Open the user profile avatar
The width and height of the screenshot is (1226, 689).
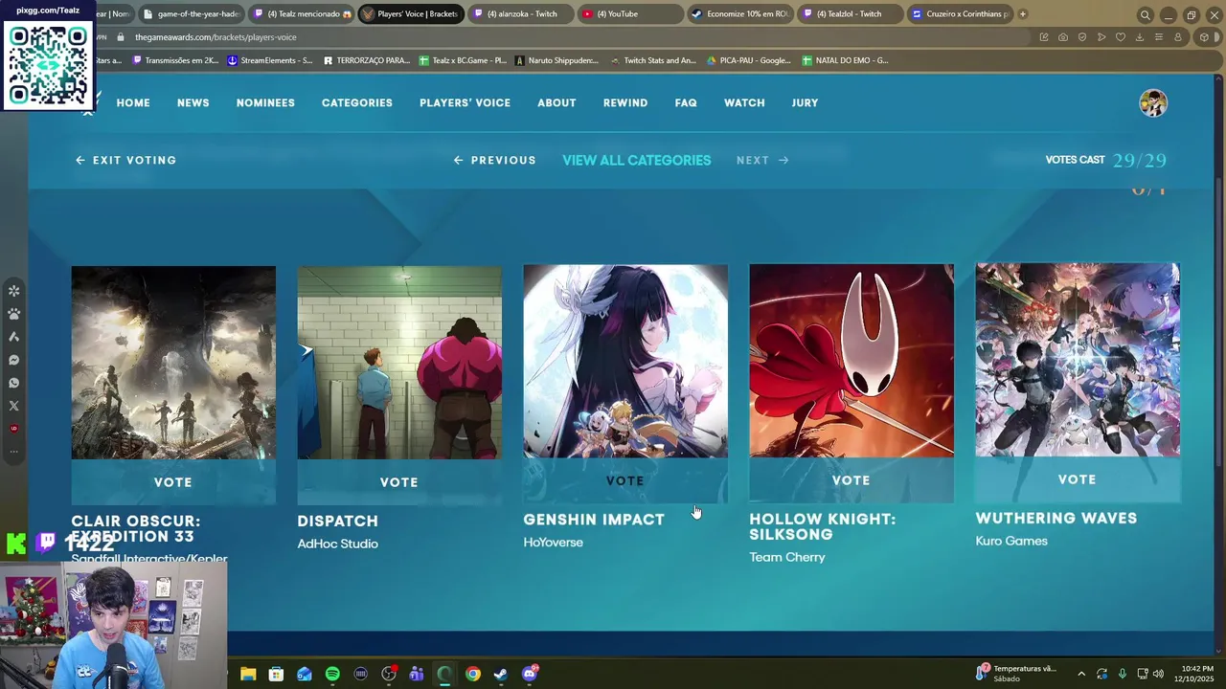point(1153,102)
